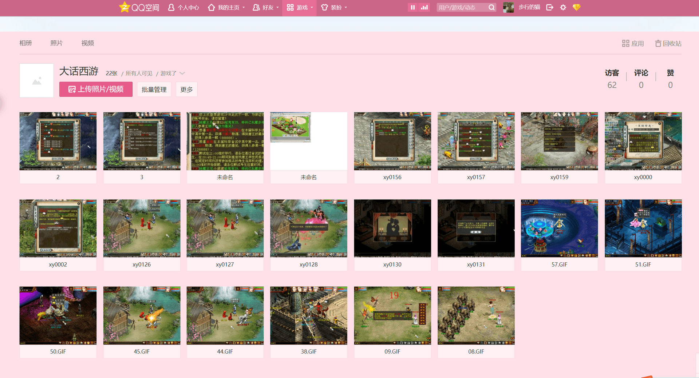
Task: Open 应用 grid link
Action: [633, 43]
